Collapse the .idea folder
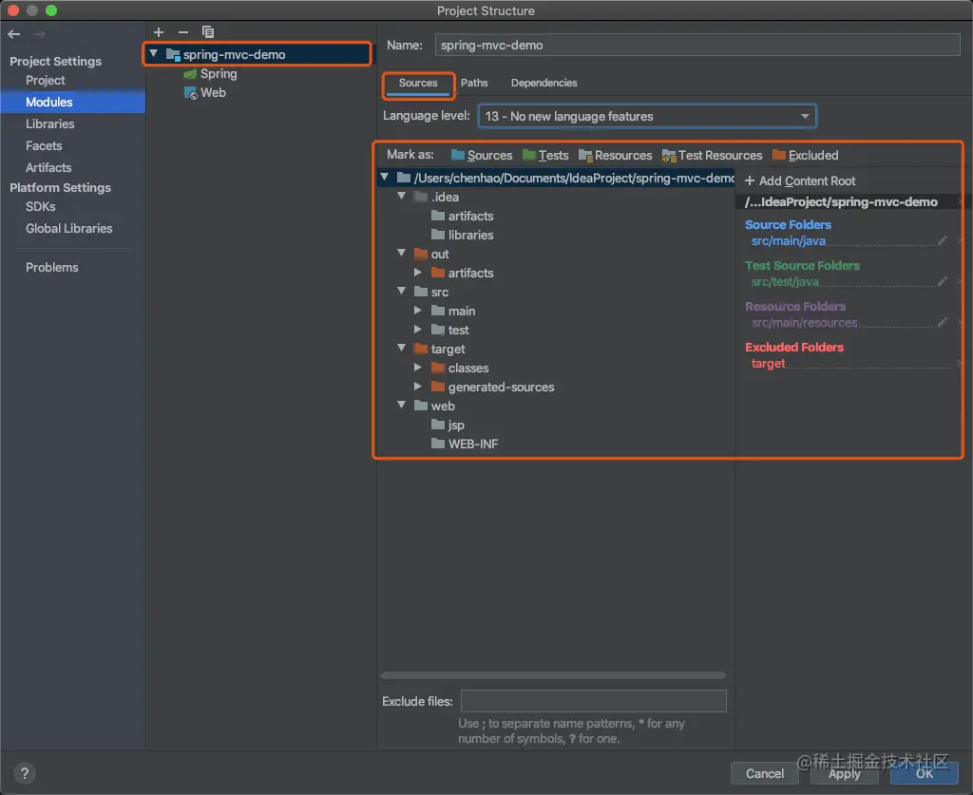The width and height of the screenshot is (973, 795). (402, 196)
